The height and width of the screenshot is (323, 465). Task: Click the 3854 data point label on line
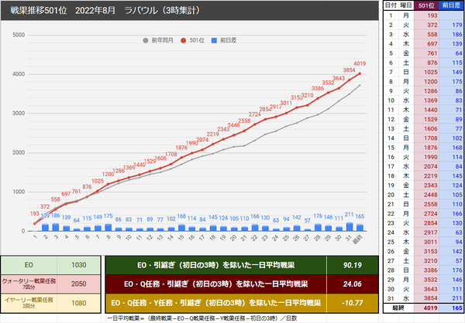tap(349, 70)
